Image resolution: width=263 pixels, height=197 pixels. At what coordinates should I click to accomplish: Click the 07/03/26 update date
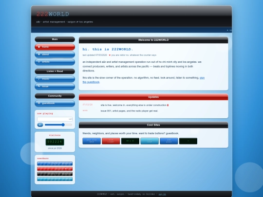(x=88, y=105)
